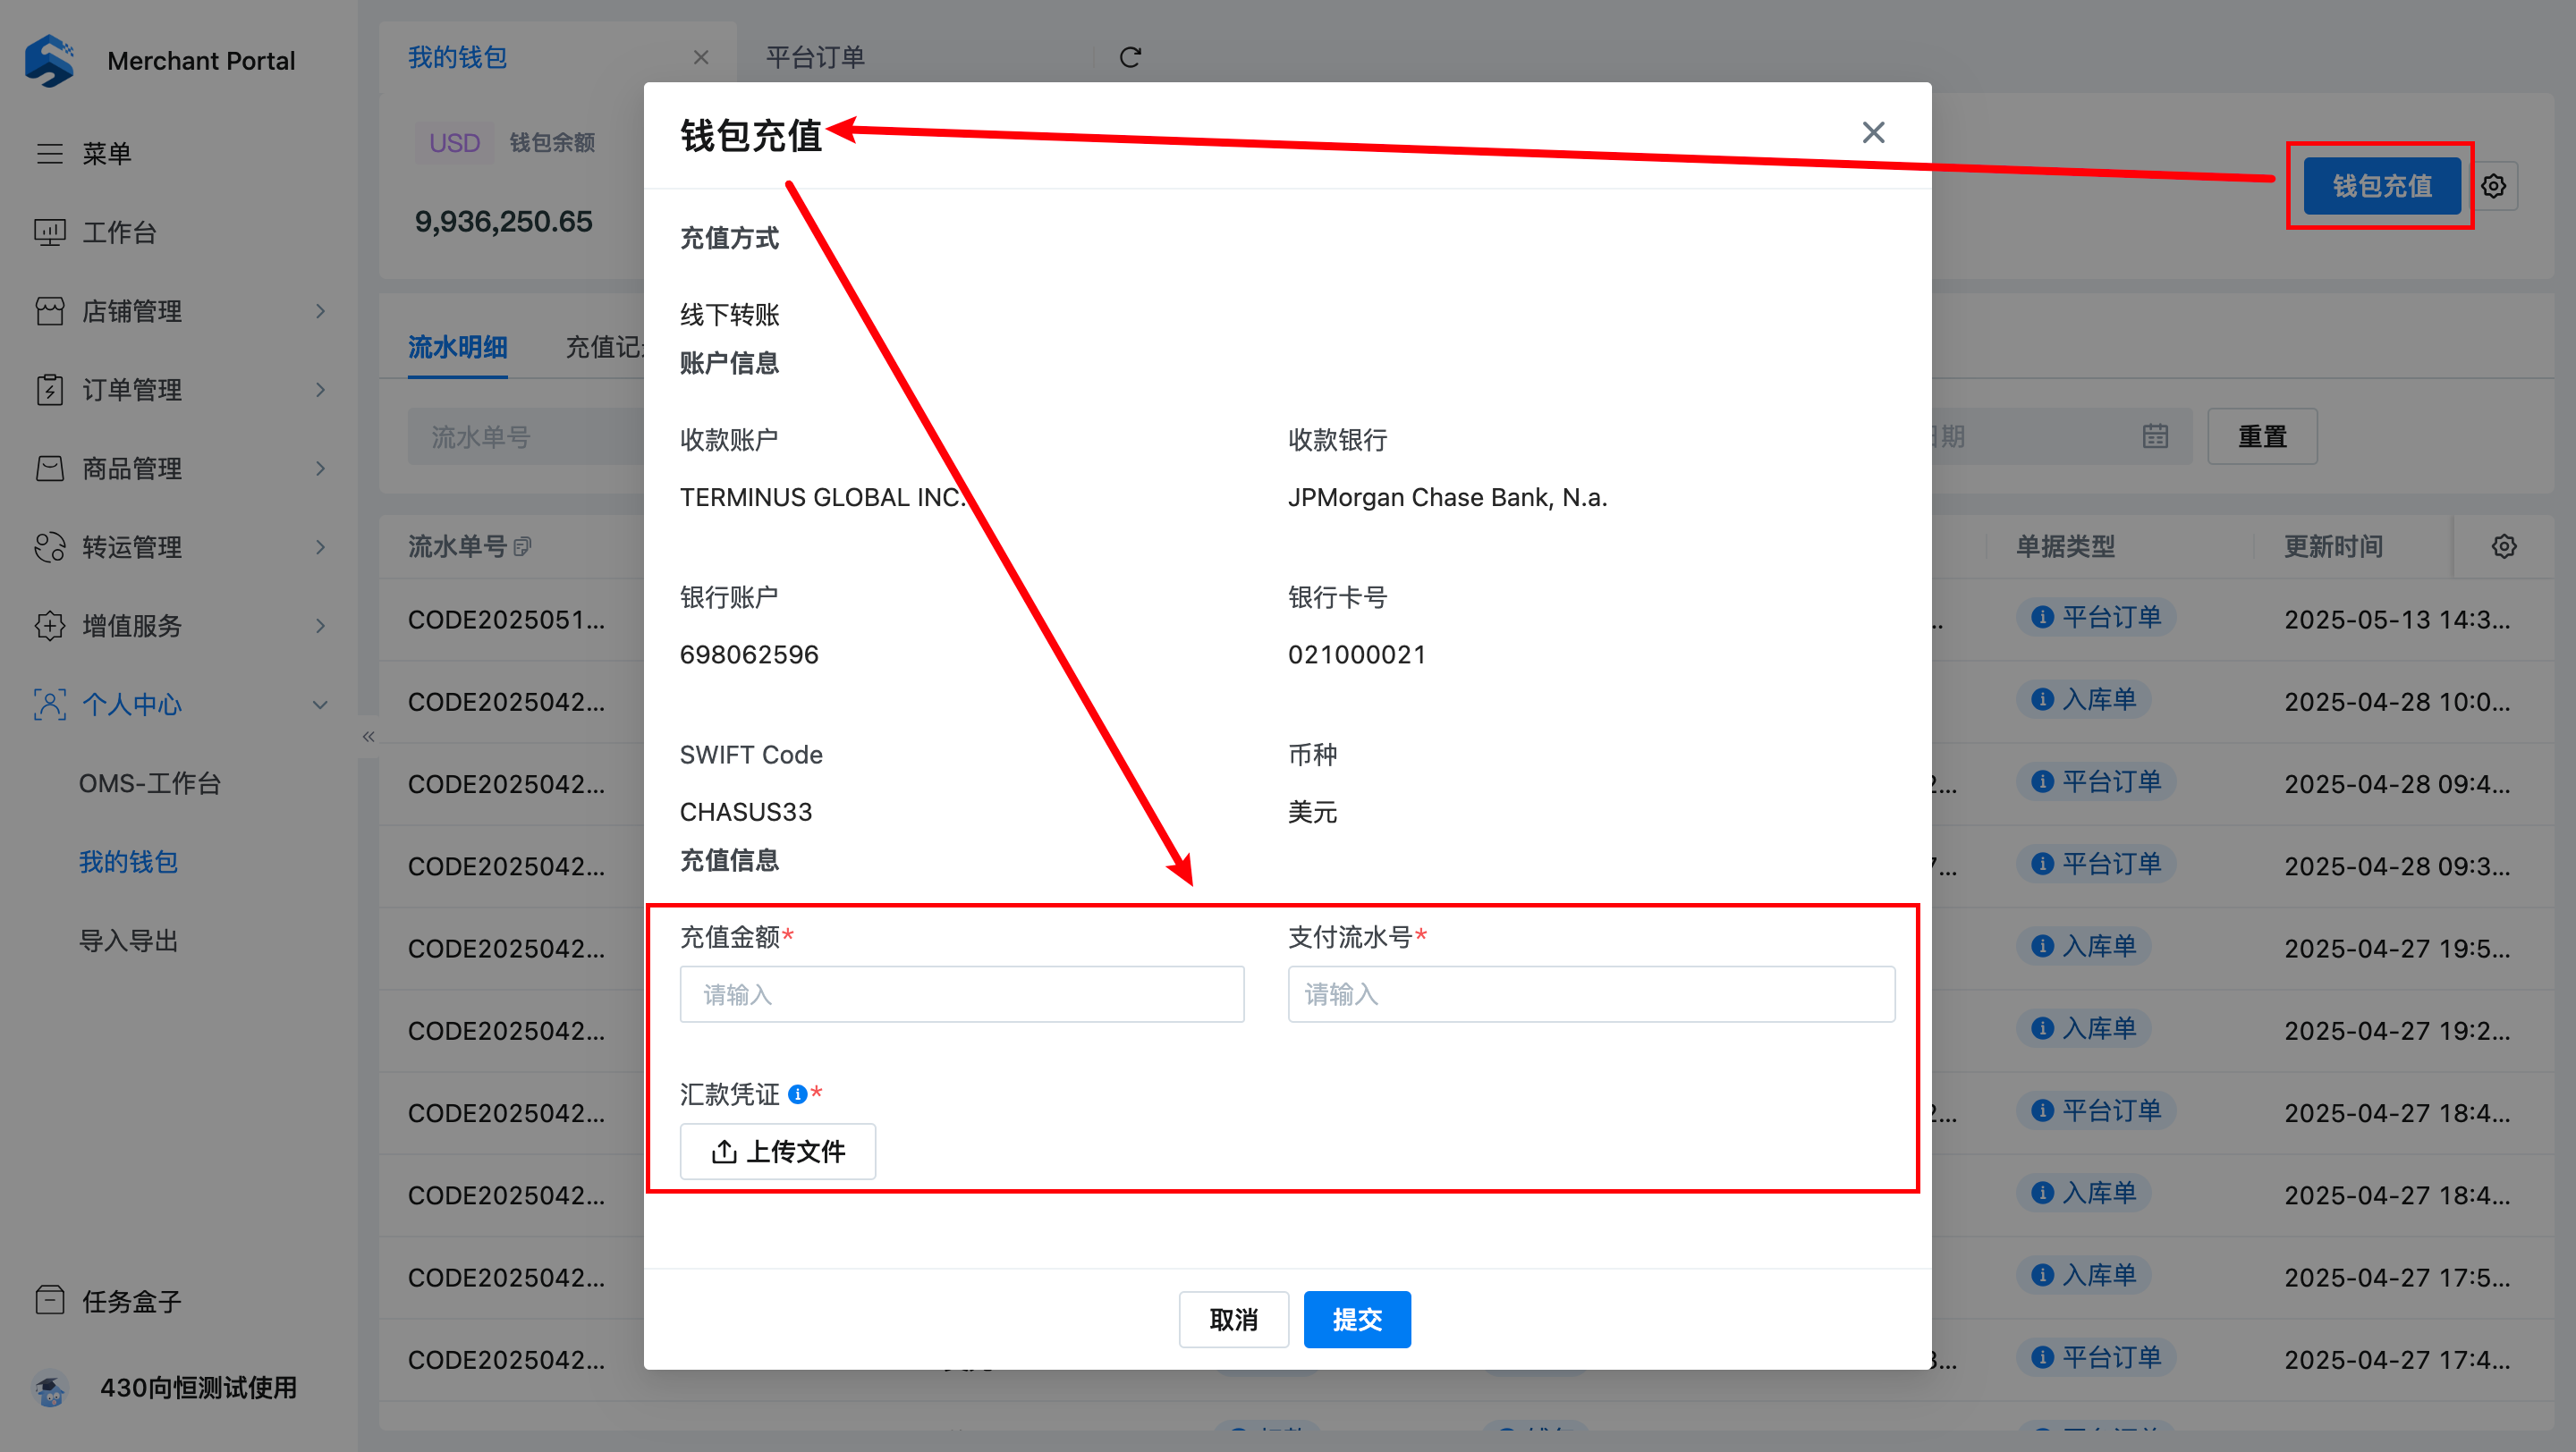Toggle the 菜单 hamburger menu

coord(50,153)
